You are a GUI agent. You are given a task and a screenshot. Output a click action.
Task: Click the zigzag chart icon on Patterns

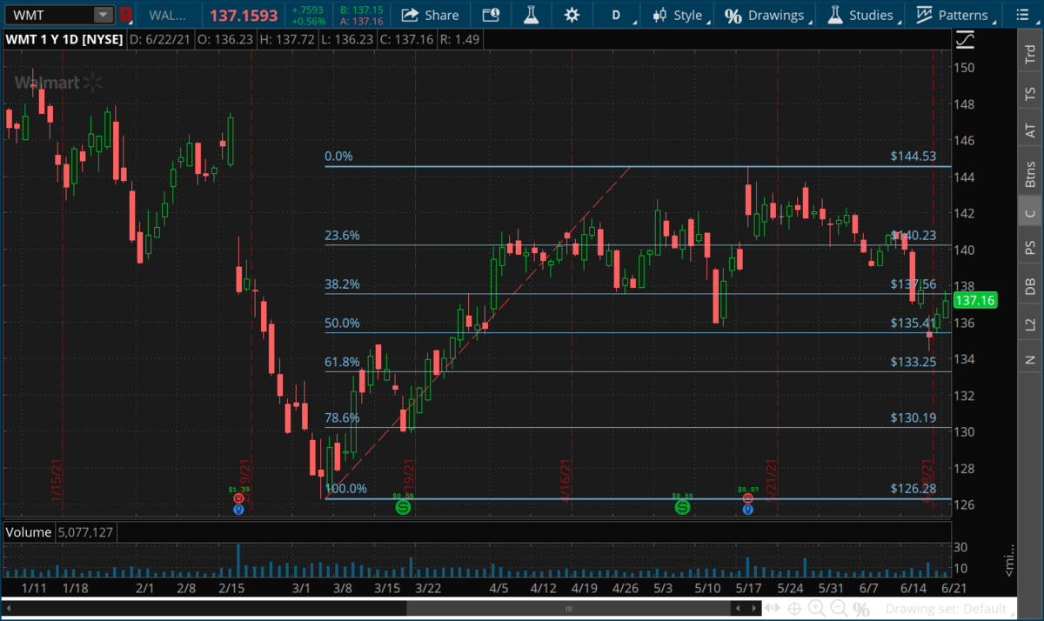[924, 15]
